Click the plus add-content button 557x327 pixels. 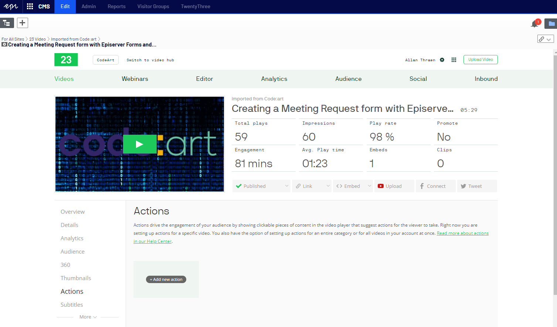click(23, 23)
